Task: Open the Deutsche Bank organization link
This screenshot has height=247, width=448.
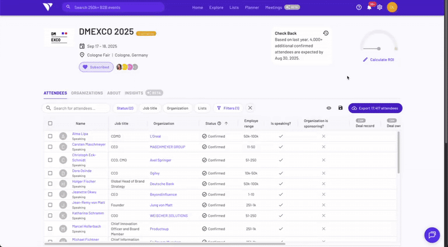Action: click(162, 184)
